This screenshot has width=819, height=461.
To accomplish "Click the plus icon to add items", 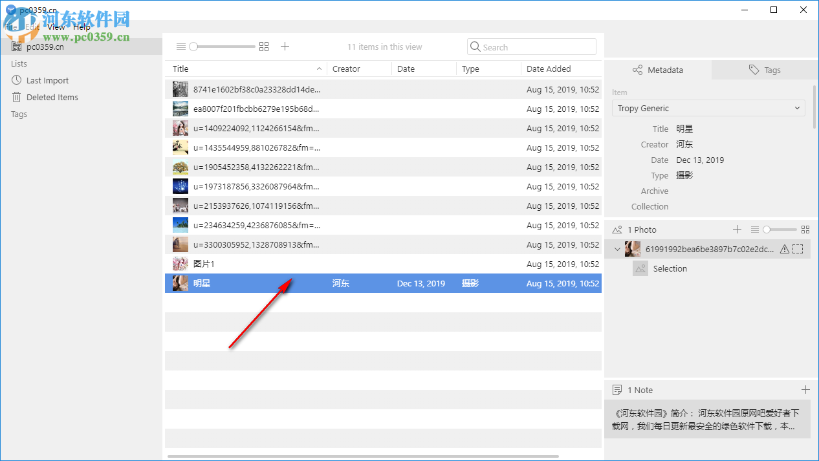I will [285, 47].
